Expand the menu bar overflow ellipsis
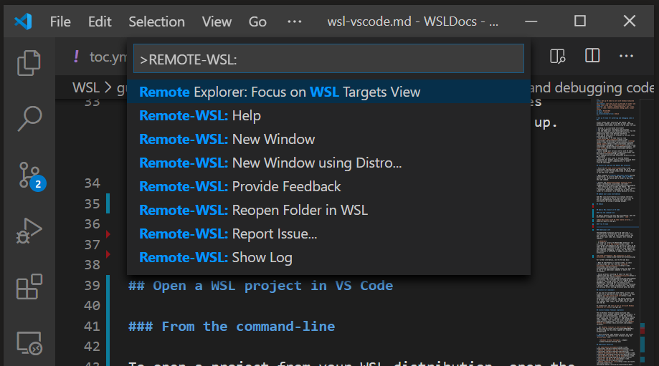Screen dimensions: 659x366 tap(294, 21)
